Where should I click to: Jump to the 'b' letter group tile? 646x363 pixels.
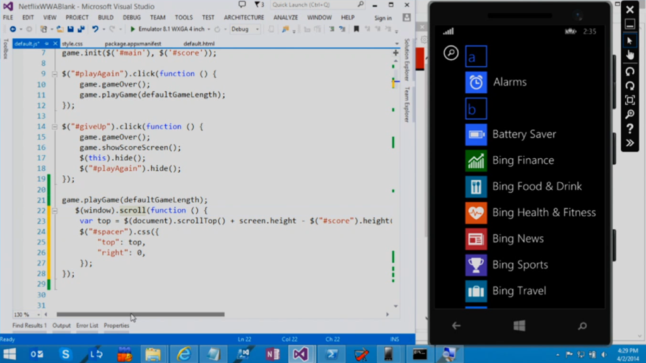pos(476,108)
